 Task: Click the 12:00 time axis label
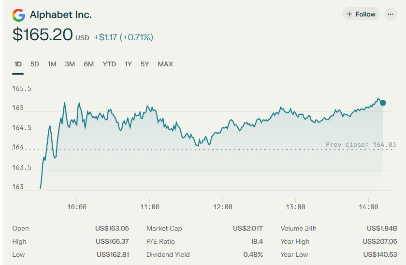(x=222, y=207)
